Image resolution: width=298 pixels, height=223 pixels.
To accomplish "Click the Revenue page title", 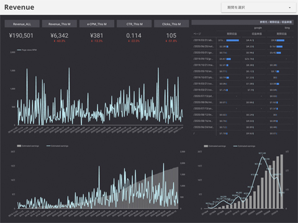I will pyautogui.click(x=19, y=7).
